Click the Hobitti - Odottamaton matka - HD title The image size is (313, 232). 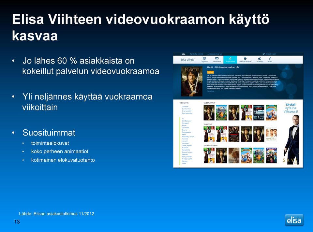(223, 67)
